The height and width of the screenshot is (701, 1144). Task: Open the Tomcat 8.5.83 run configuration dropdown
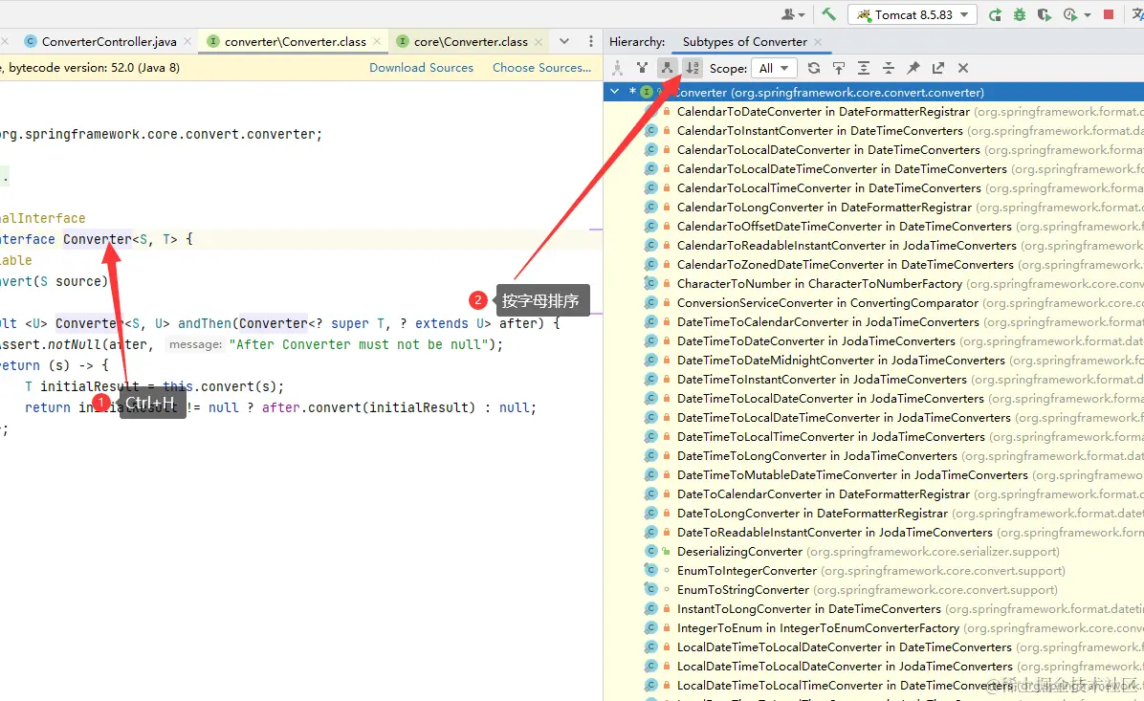(x=912, y=14)
